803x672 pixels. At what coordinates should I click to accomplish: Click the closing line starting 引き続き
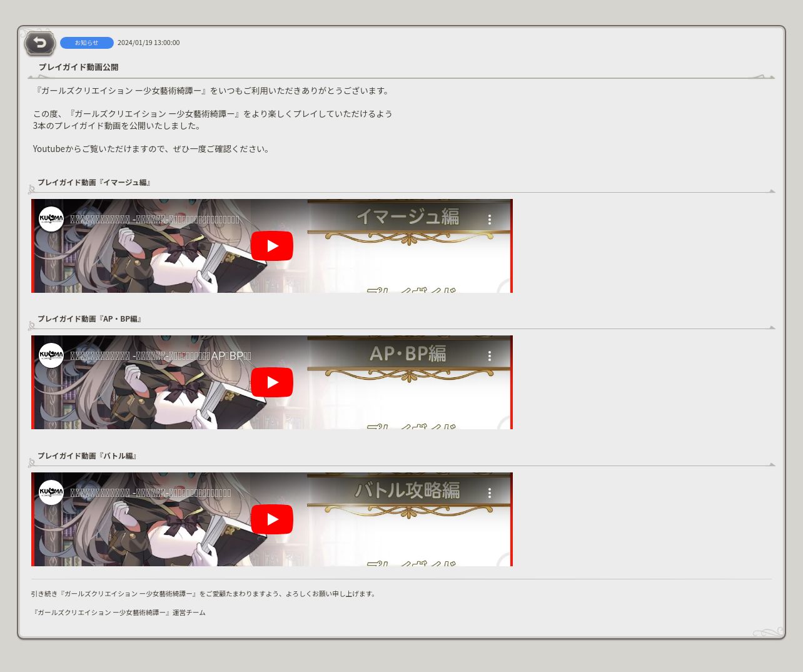tap(205, 594)
